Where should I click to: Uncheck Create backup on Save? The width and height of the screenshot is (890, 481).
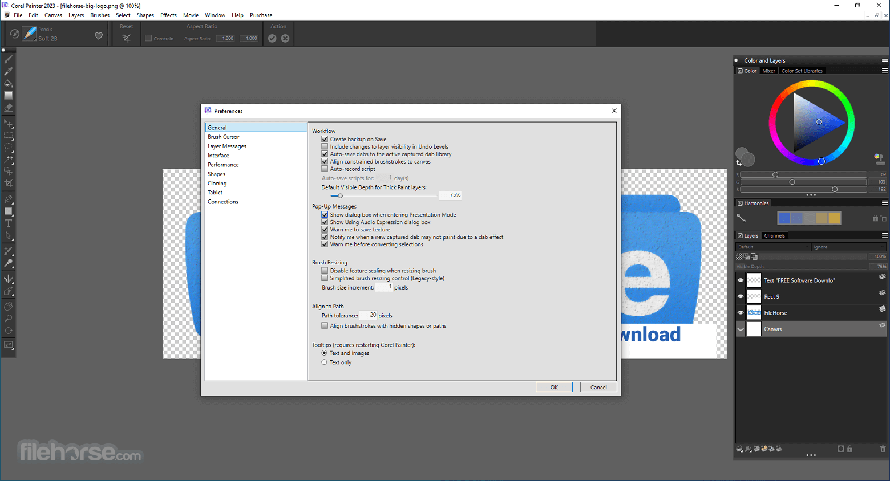[325, 139]
